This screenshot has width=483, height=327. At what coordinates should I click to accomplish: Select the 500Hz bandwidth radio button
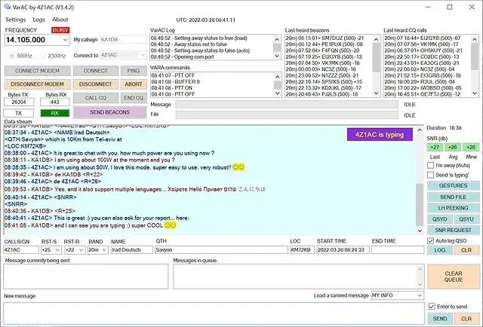tap(12, 56)
